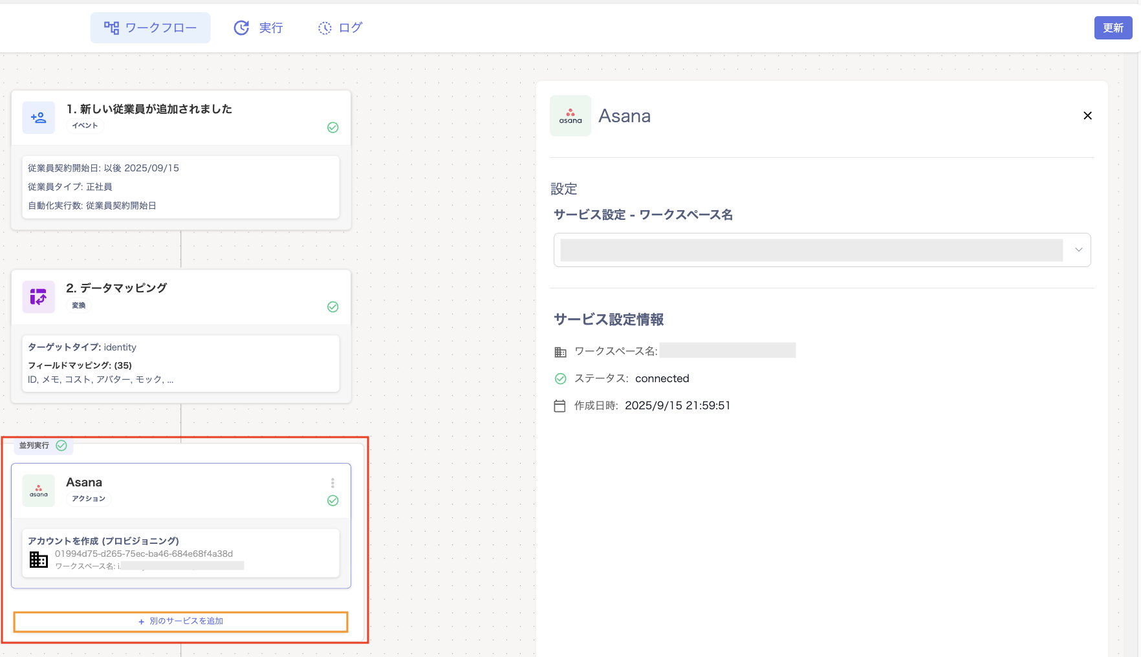Screen dimensions: 1141x657
Task: Open the ワークスペース名 dropdown
Action: point(822,250)
